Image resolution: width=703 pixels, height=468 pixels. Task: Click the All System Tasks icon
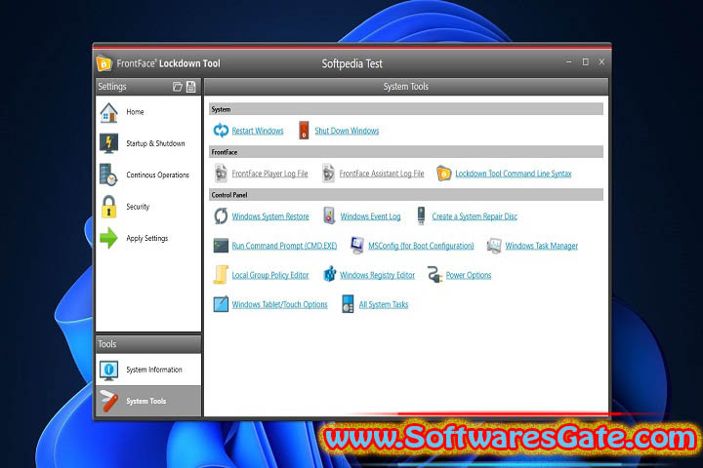click(348, 303)
